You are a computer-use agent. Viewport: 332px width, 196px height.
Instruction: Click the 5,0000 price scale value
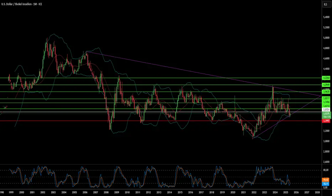coord(326,38)
